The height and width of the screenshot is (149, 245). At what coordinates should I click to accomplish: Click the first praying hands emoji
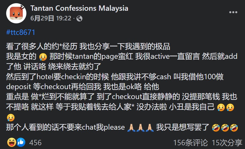[131, 128]
